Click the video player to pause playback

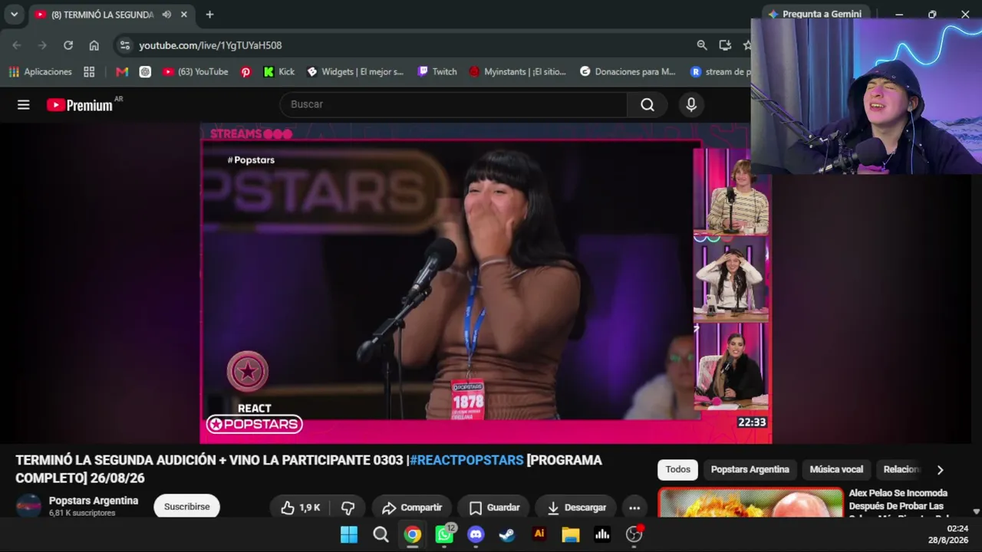pyautogui.click(x=486, y=284)
